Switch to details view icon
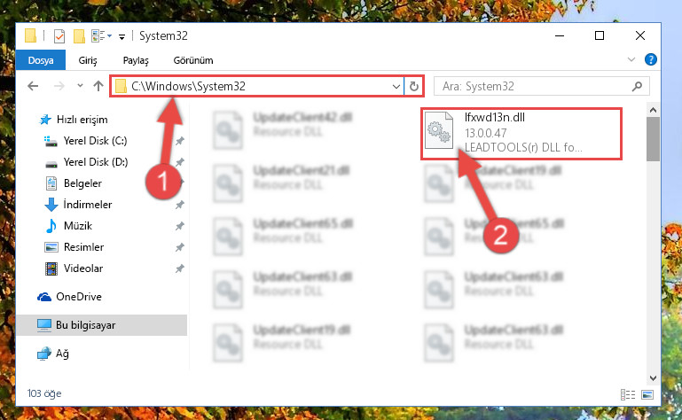The height and width of the screenshot is (420, 682). 628,394
